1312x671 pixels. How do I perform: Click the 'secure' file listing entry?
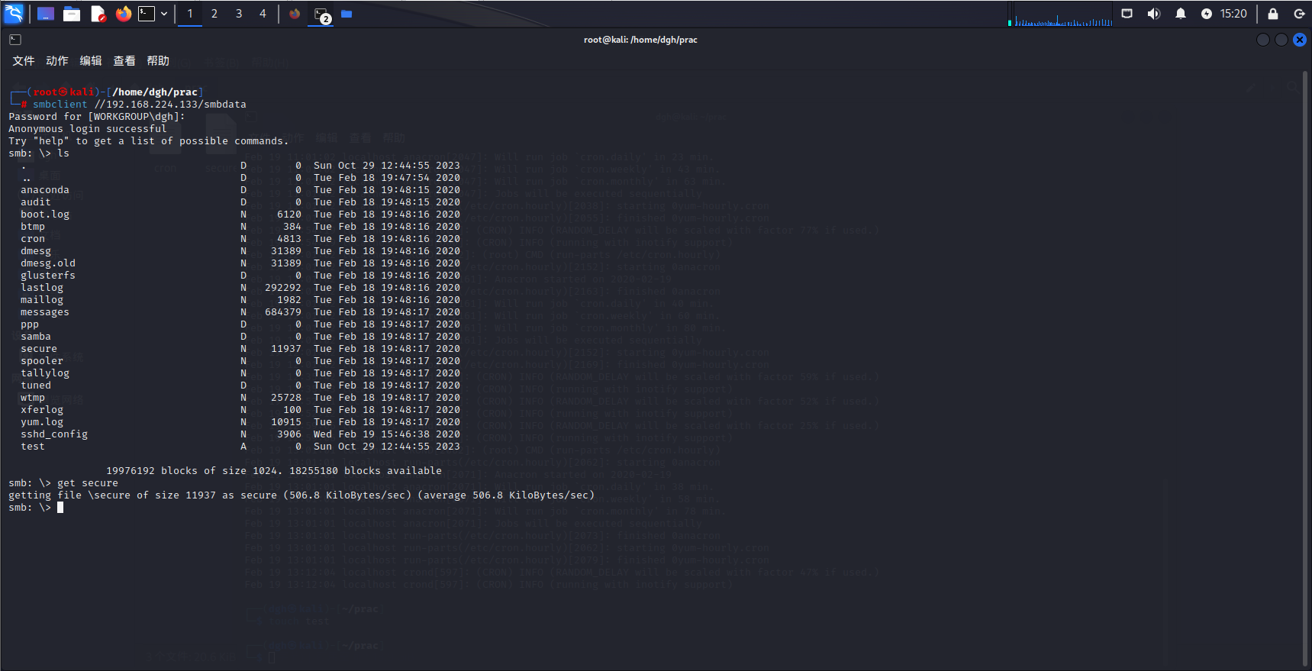[39, 349]
